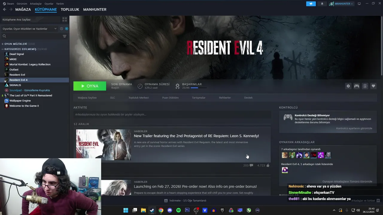Open the DLC tab
The width and height of the screenshot is (383, 215).
click(113, 98)
